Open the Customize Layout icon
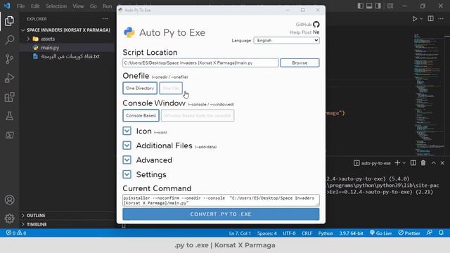Screen dimensions: 450x253 [390, 6]
